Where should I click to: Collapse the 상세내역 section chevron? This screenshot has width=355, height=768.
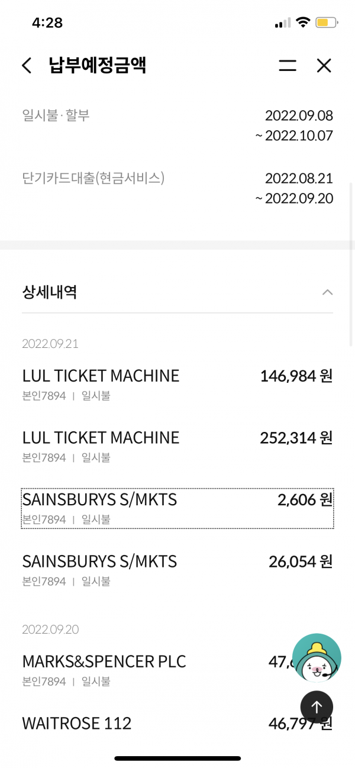point(327,292)
